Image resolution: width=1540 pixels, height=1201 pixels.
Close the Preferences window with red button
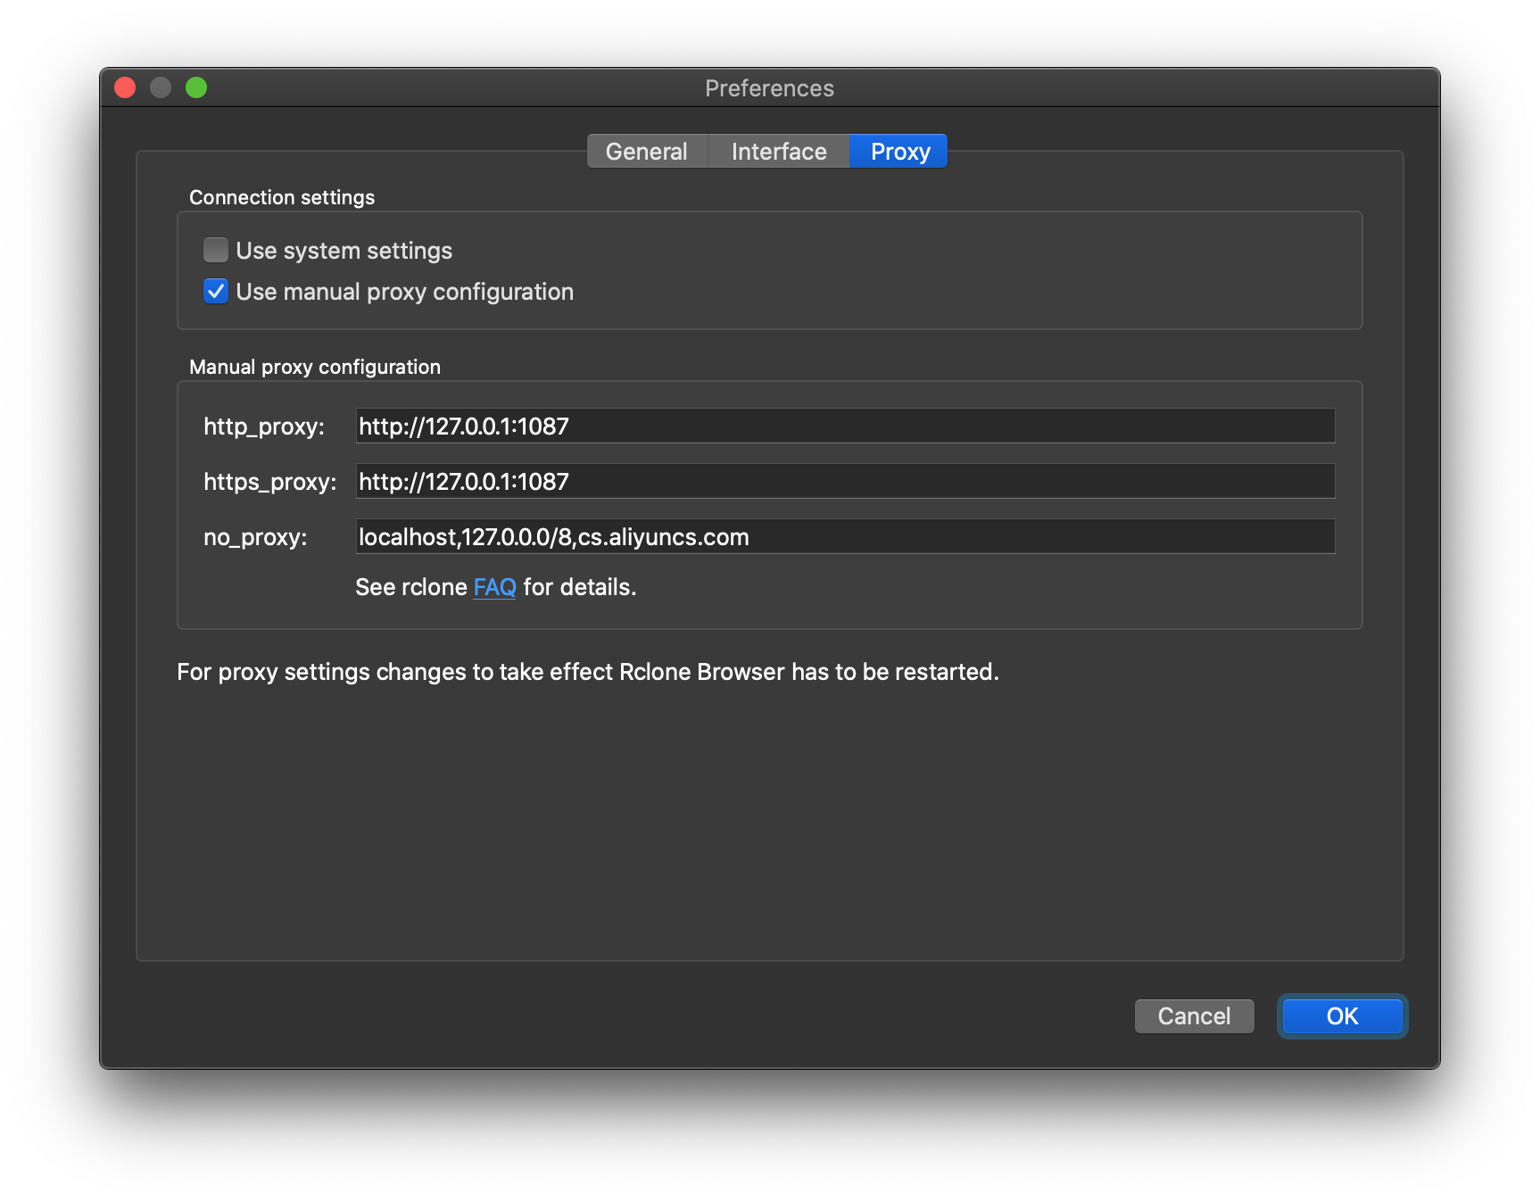[x=125, y=87]
